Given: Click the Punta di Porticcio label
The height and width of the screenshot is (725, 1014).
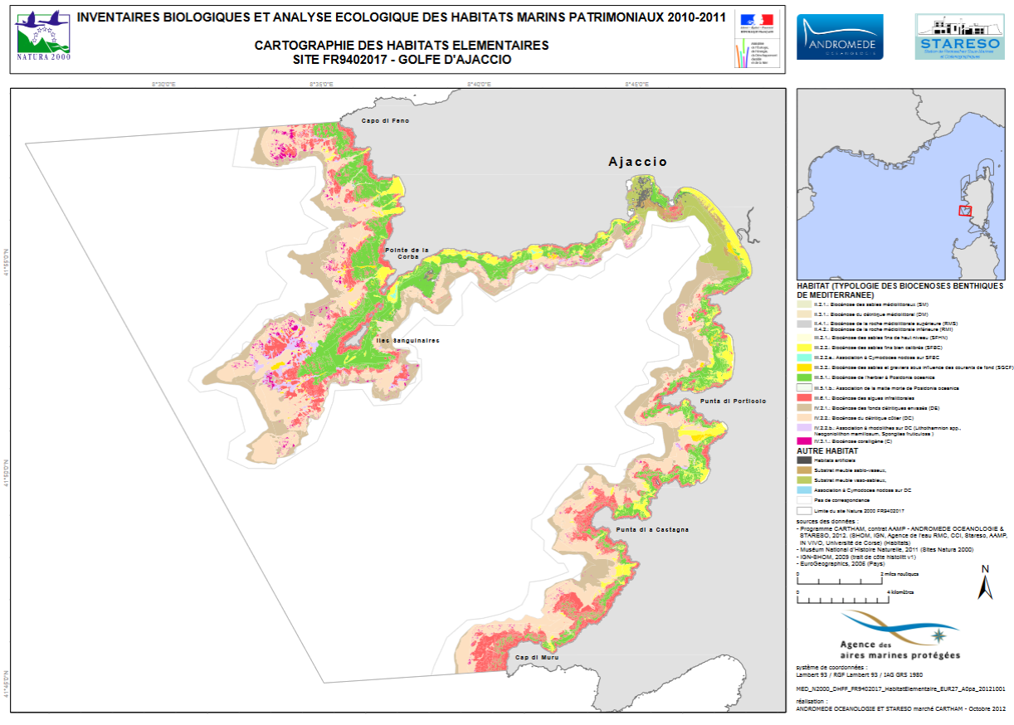Looking at the screenshot, I should tap(734, 401).
